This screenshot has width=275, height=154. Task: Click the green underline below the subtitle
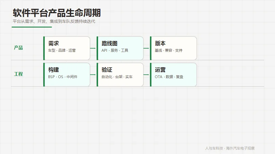coord(32,27)
